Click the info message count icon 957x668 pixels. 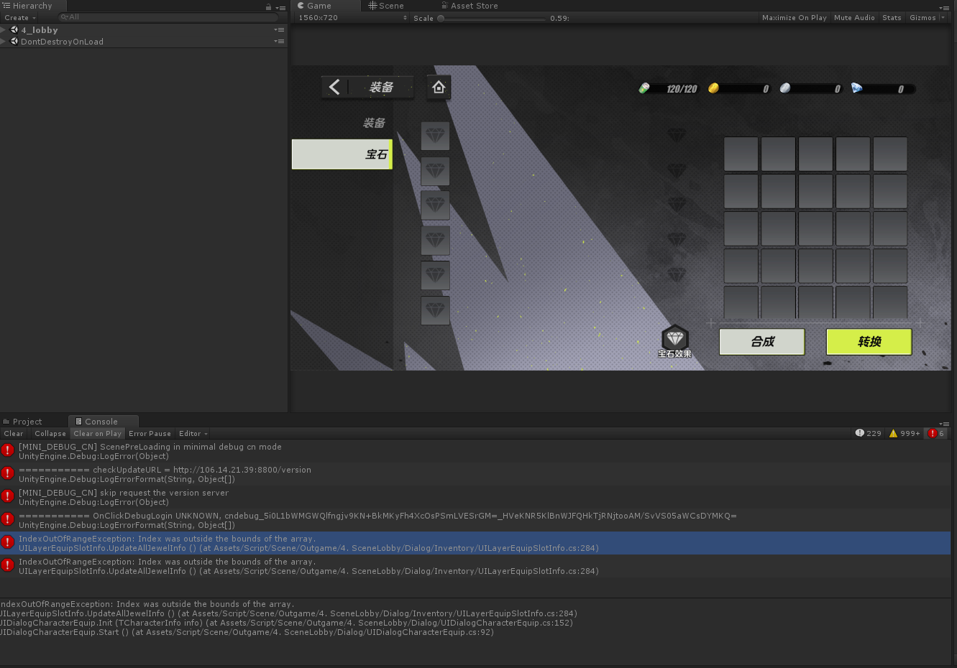860,433
